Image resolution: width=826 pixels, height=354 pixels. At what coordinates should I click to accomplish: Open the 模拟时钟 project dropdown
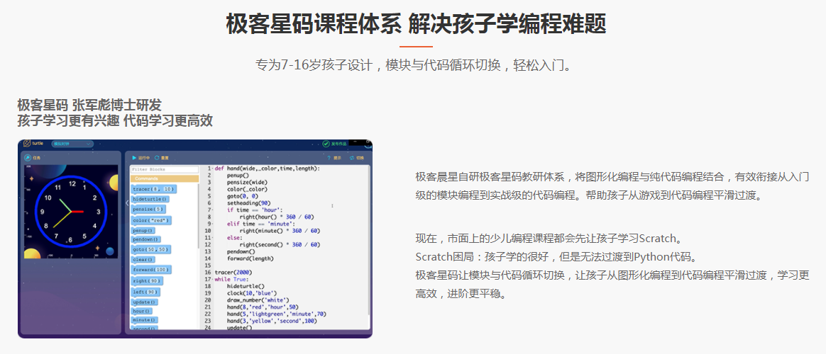[72, 144]
